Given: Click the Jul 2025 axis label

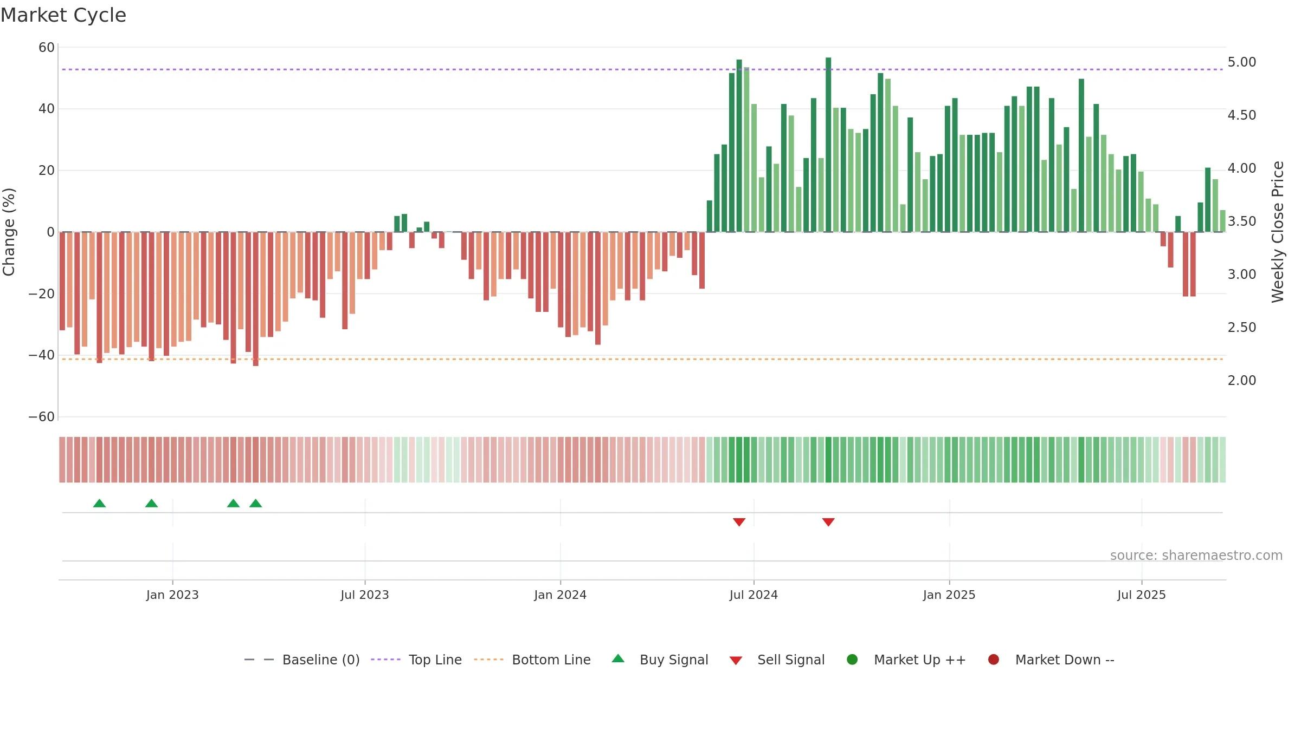Looking at the screenshot, I should tap(1142, 595).
